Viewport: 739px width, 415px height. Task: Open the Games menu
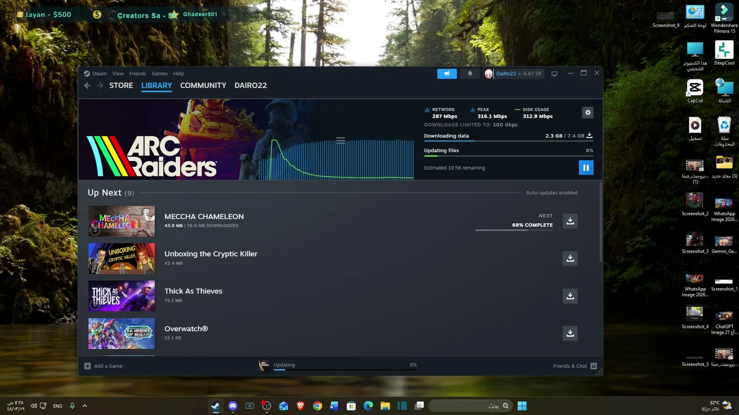[x=159, y=74]
